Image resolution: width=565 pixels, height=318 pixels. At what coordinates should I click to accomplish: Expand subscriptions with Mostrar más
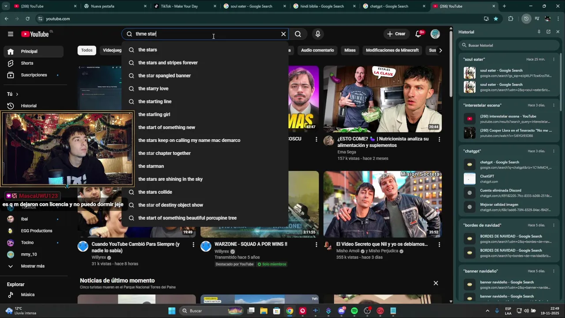[x=33, y=266]
